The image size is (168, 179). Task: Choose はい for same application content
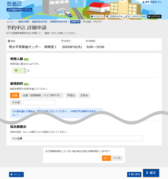pyautogui.click(x=106, y=158)
